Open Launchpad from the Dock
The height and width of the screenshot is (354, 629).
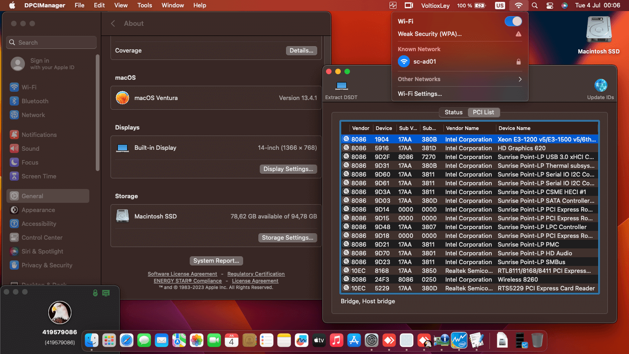tap(109, 341)
